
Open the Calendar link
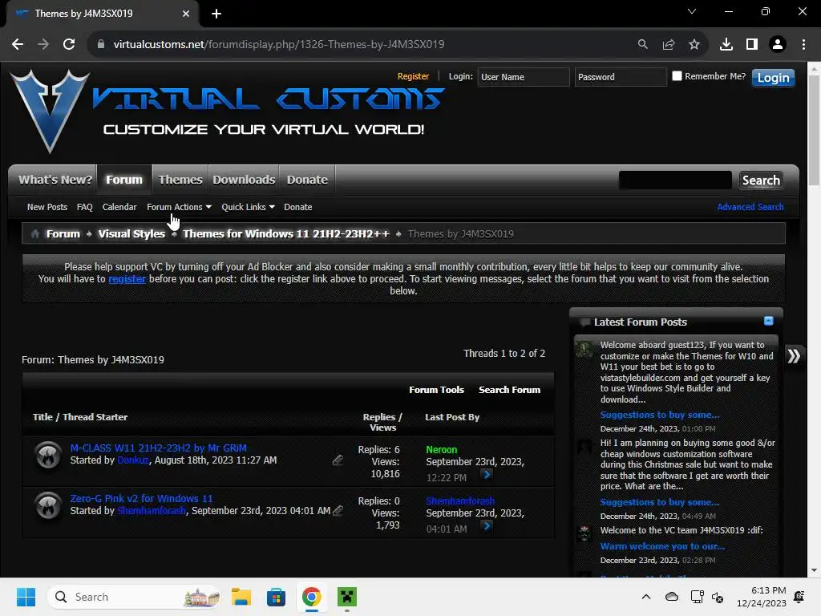tap(119, 207)
